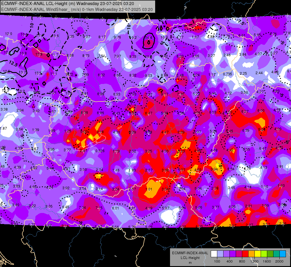Viewport: 291px width, 267px height.
Task: Click the wind shear value '2.67'
Action: (x=149, y=170)
